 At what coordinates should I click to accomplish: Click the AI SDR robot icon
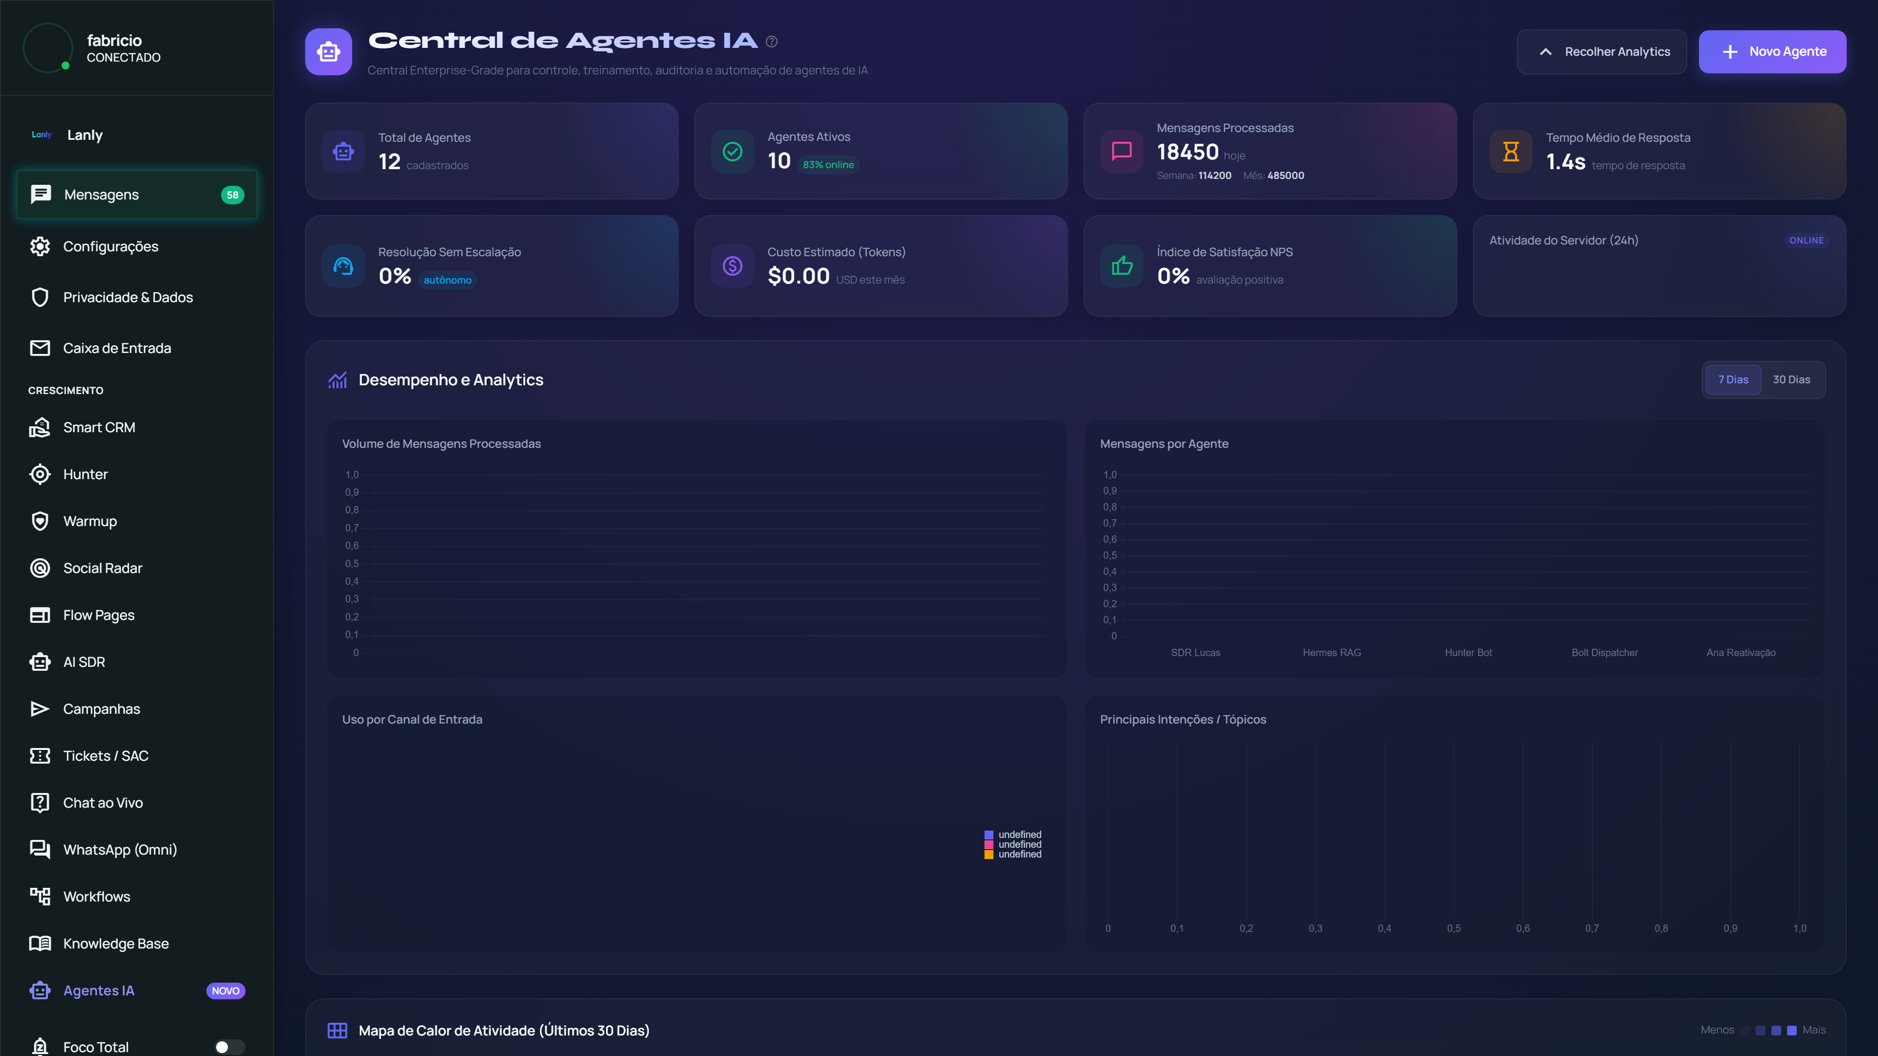[x=40, y=662]
